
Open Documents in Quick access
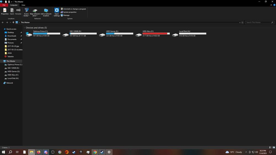(12, 39)
